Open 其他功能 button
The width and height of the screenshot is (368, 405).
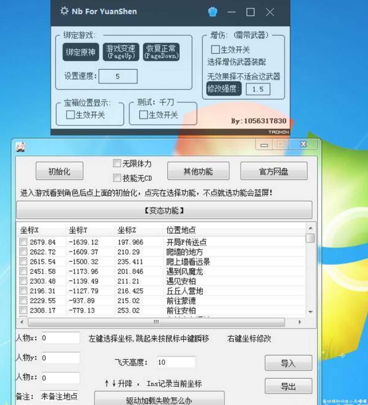click(x=198, y=171)
